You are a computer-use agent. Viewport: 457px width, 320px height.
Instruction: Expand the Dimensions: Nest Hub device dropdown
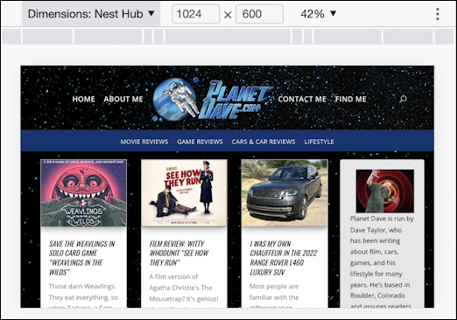[91, 14]
